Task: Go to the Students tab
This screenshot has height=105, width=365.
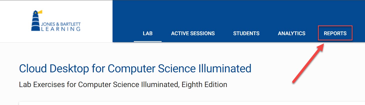Action: [246, 33]
